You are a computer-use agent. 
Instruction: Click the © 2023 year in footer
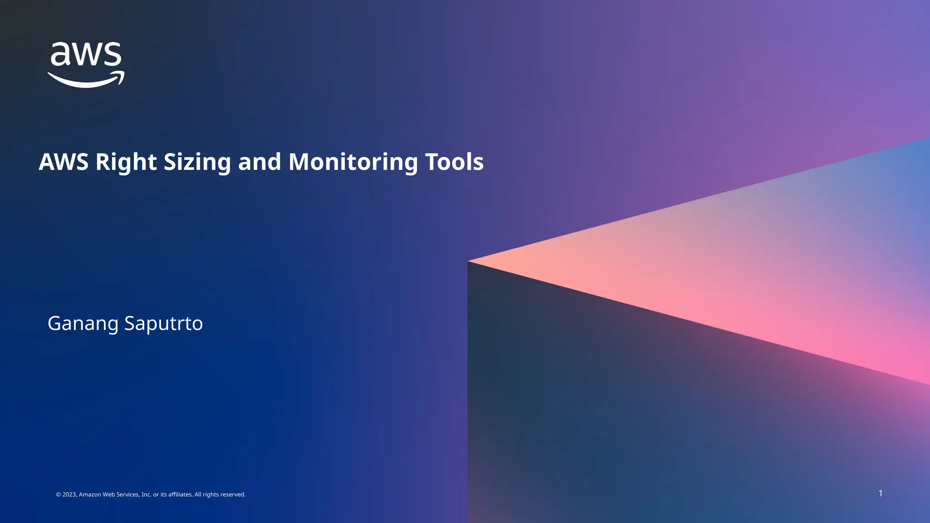click(66, 494)
